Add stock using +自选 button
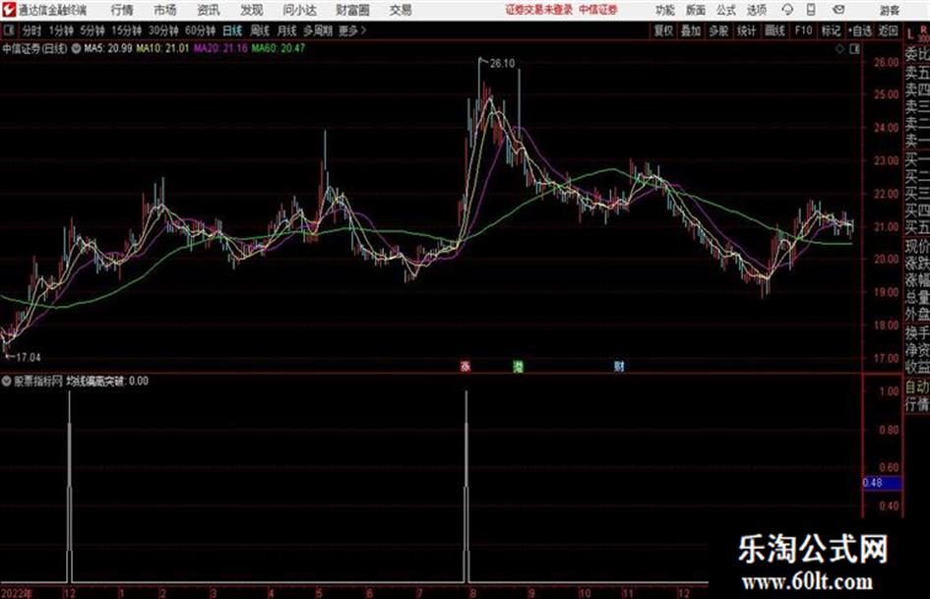930x599 pixels. tap(860, 30)
